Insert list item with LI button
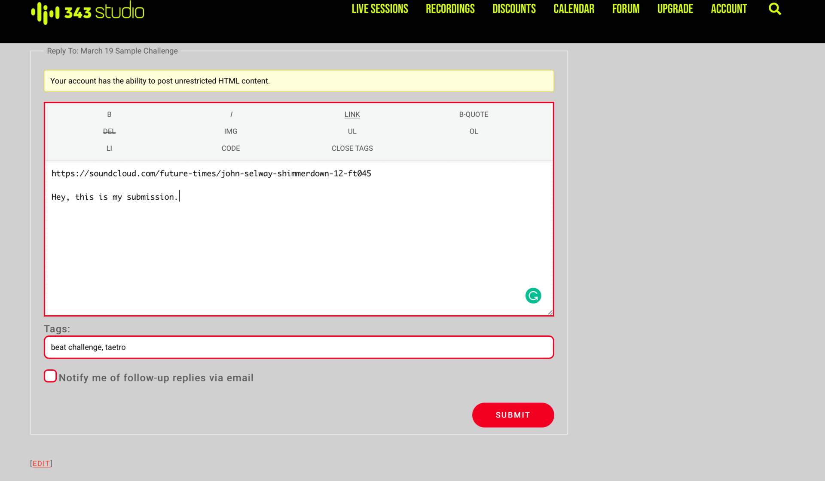 tap(109, 148)
